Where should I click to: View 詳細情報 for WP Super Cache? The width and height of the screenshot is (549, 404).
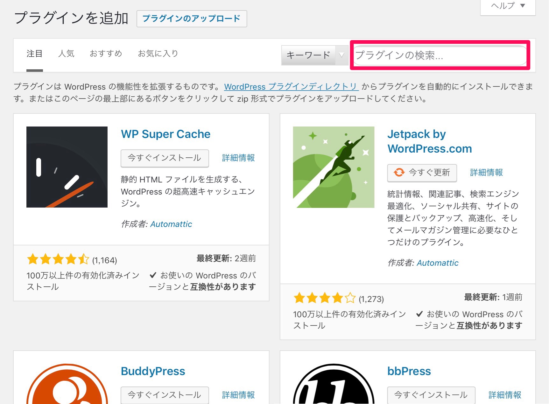coord(238,158)
